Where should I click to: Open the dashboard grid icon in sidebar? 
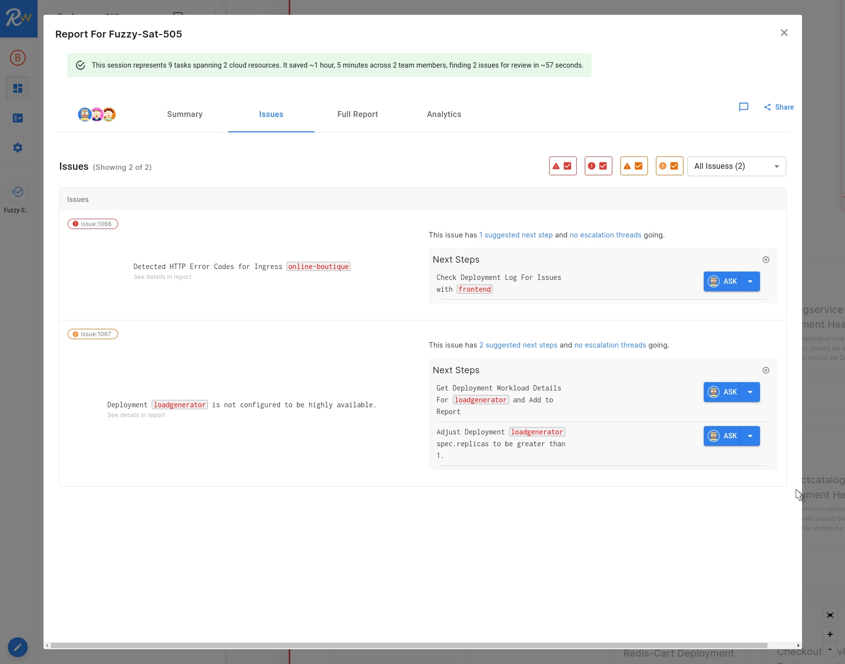coord(18,88)
